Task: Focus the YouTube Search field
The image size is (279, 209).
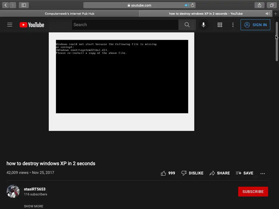Action: click(125, 25)
